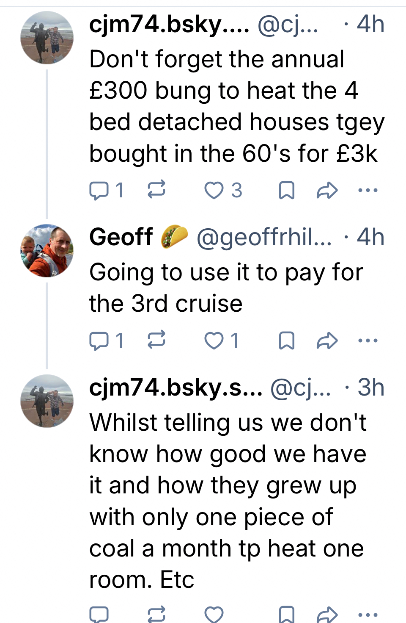Share the £300 bung post
Screen dimensions: 406x623
(x=327, y=191)
